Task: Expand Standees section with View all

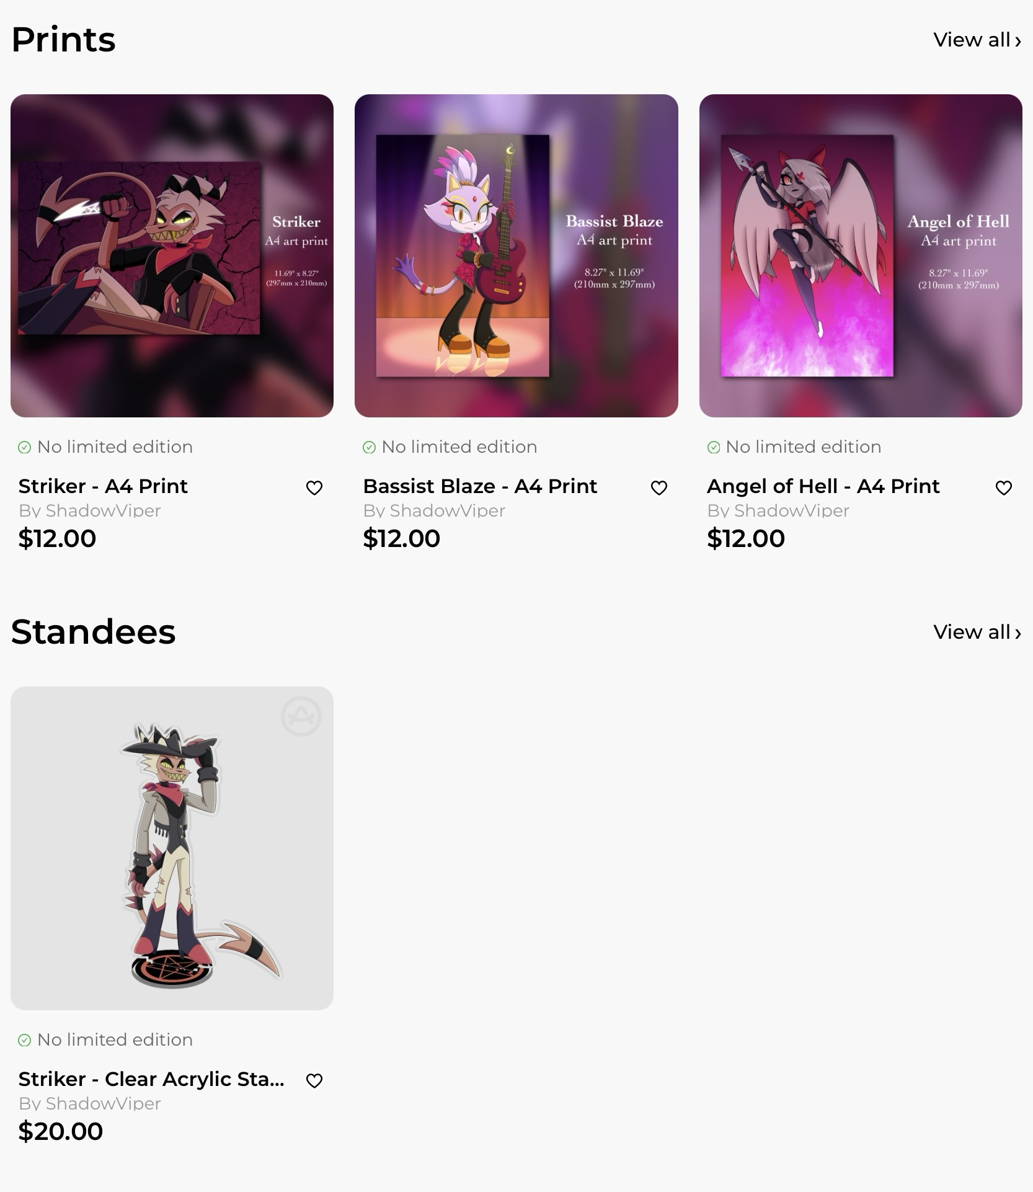Action: point(977,632)
